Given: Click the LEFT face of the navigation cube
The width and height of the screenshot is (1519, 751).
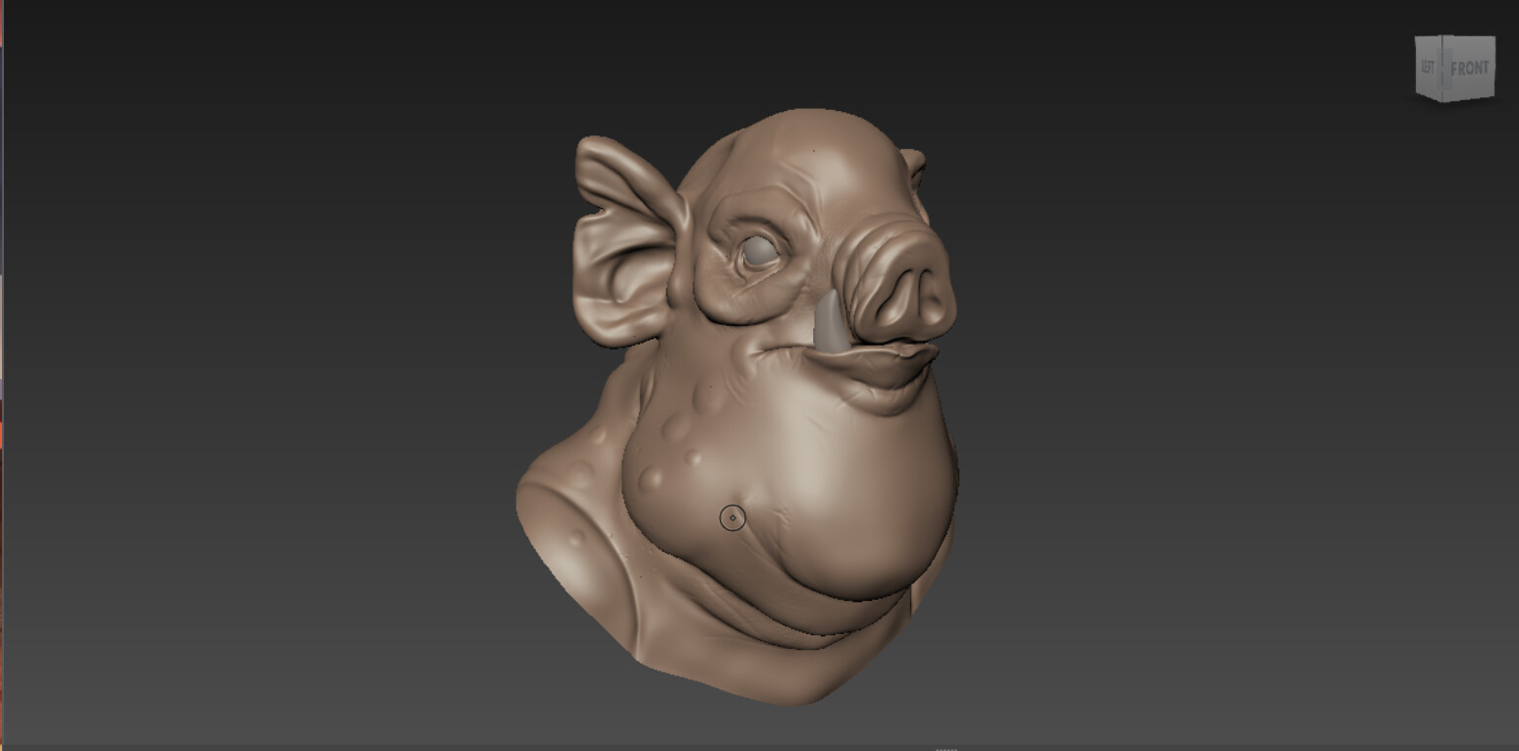Looking at the screenshot, I should click(1429, 69).
